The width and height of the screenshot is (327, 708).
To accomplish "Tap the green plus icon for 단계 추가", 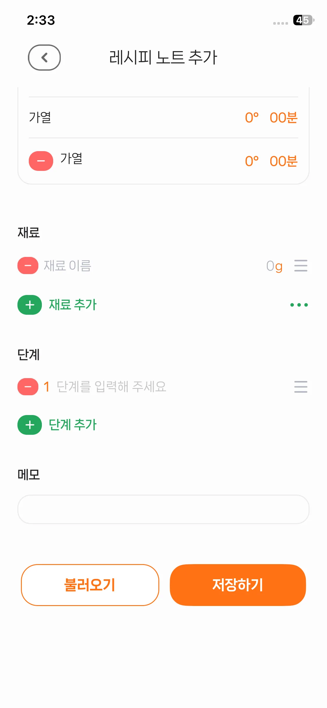I will 30,425.
